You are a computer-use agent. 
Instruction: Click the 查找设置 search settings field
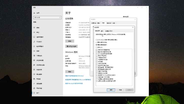tap(47, 18)
